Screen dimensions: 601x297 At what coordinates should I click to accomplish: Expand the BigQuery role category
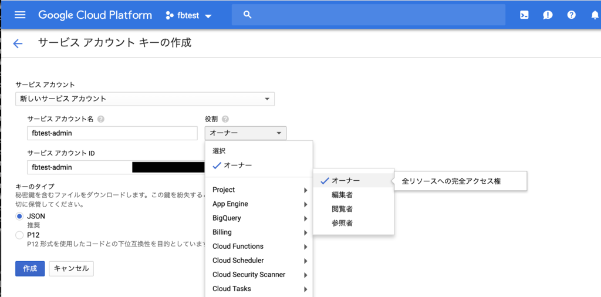click(259, 218)
